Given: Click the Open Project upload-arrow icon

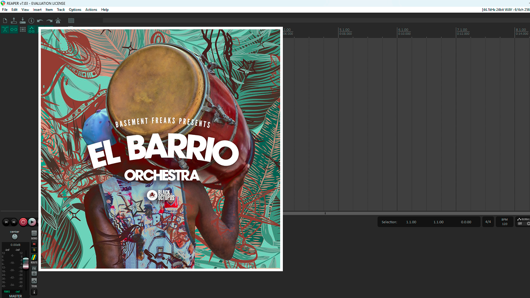Looking at the screenshot, I should click(14, 21).
